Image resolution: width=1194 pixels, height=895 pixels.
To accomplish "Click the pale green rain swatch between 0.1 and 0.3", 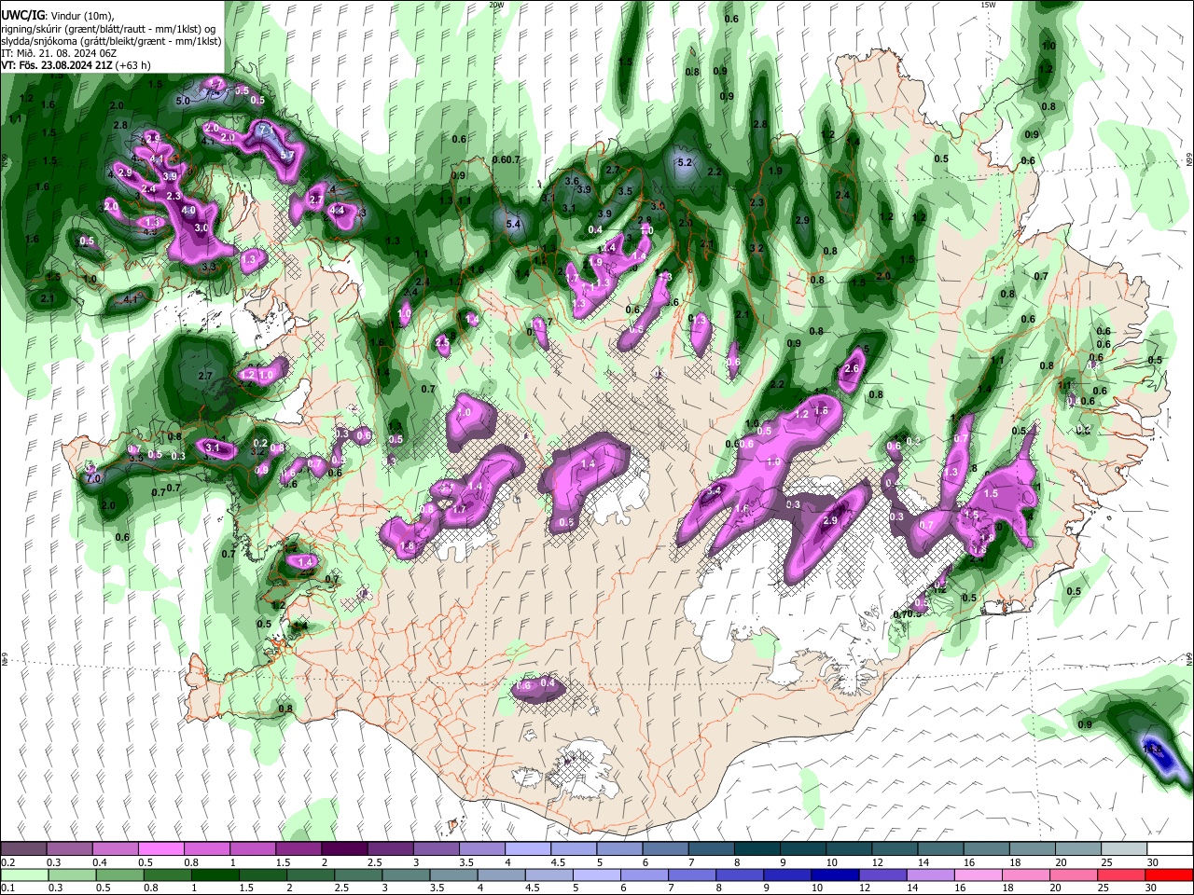I will coord(24,874).
